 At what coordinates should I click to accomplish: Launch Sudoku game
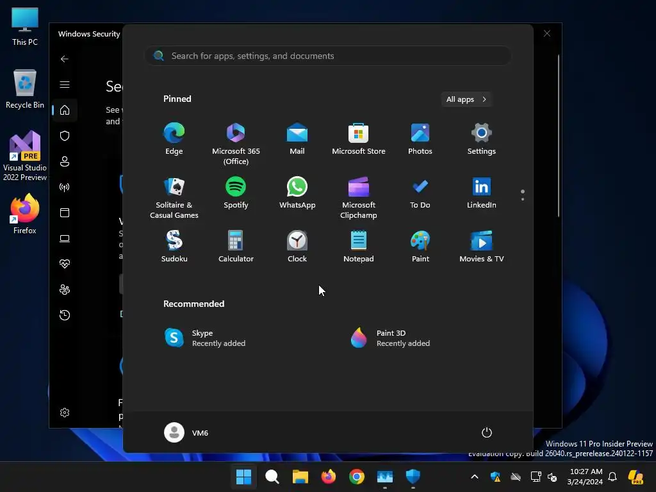coord(174,247)
